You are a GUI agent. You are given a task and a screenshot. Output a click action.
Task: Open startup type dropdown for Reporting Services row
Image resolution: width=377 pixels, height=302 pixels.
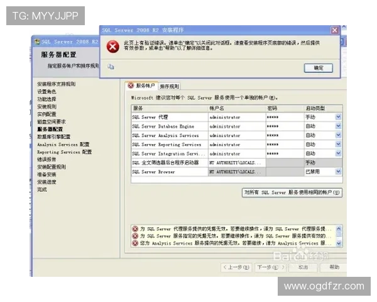[338, 144]
